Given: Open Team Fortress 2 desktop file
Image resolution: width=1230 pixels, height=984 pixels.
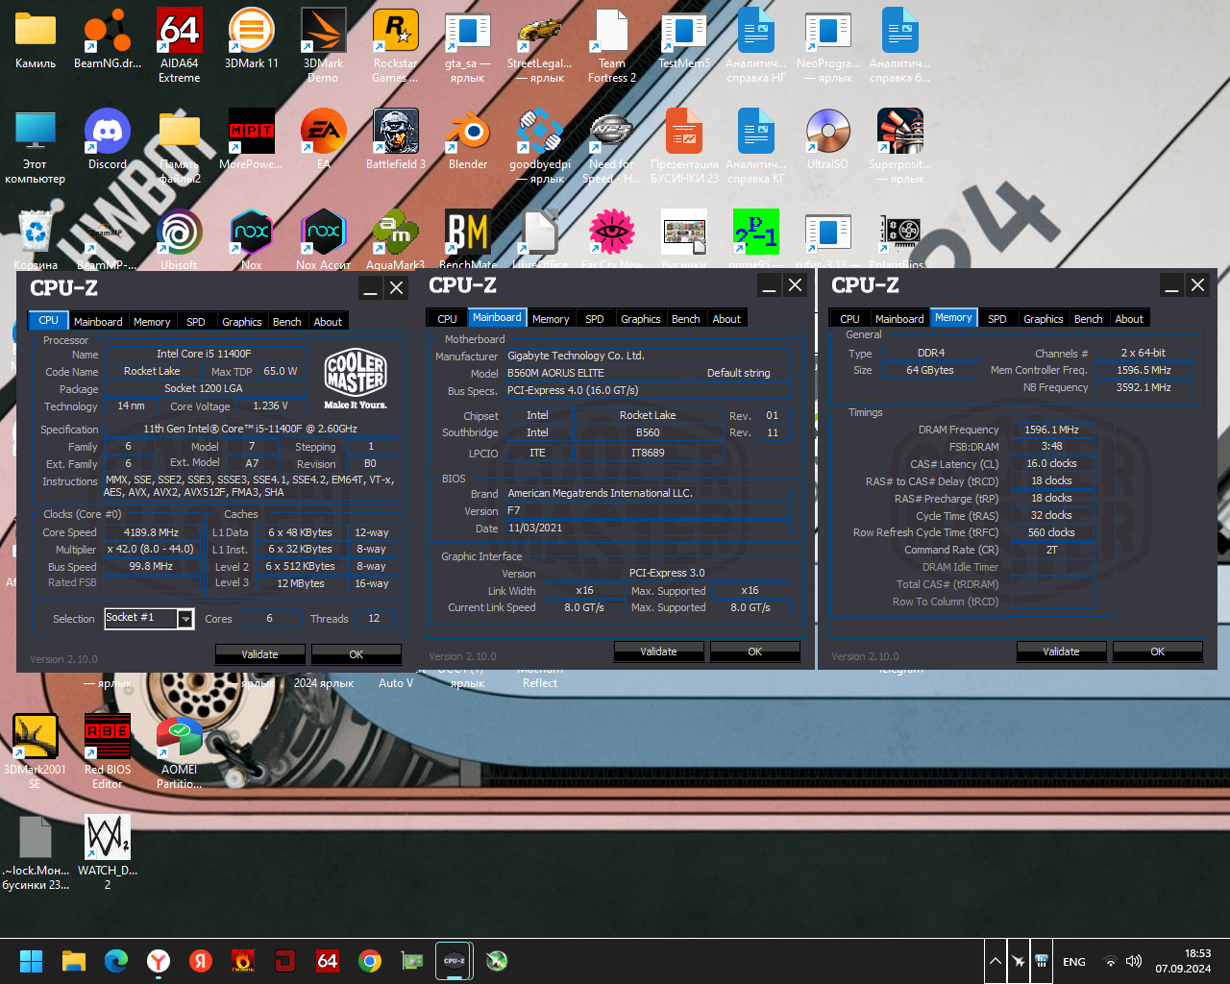Looking at the screenshot, I should pos(612,45).
